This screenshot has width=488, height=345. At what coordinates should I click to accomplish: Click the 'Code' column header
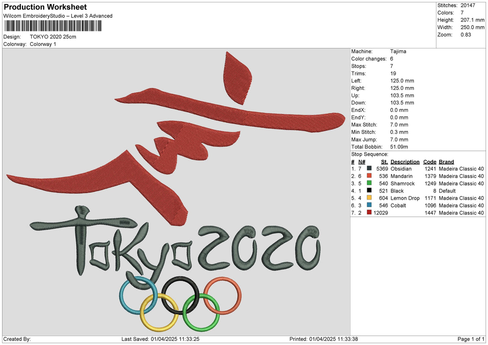tap(429, 162)
